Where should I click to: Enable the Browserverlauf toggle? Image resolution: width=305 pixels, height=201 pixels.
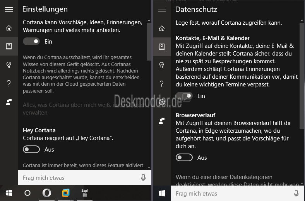(184, 157)
